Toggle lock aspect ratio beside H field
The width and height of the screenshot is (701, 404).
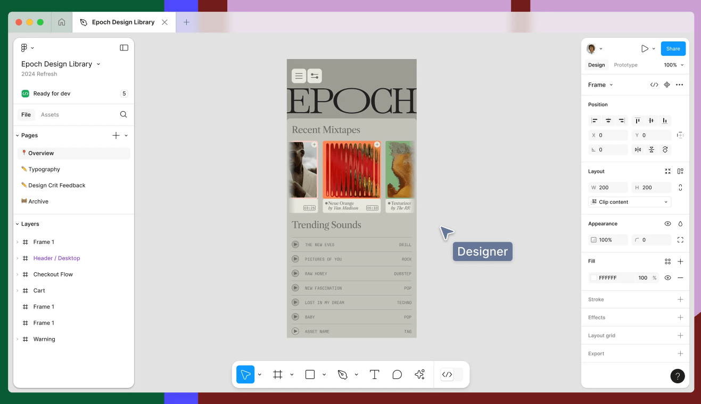[x=680, y=188]
